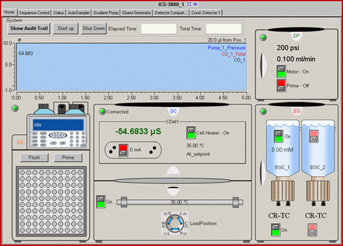Open the Gradient Pump tab
Screen dimensions: 343x246
coord(106,13)
